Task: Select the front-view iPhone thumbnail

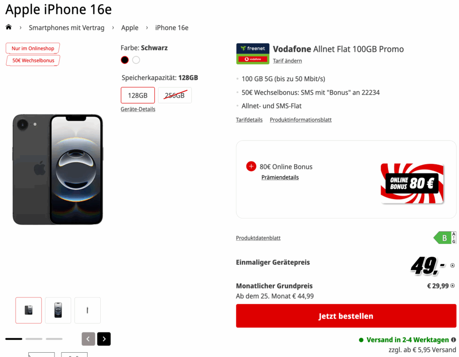Action: click(x=58, y=310)
